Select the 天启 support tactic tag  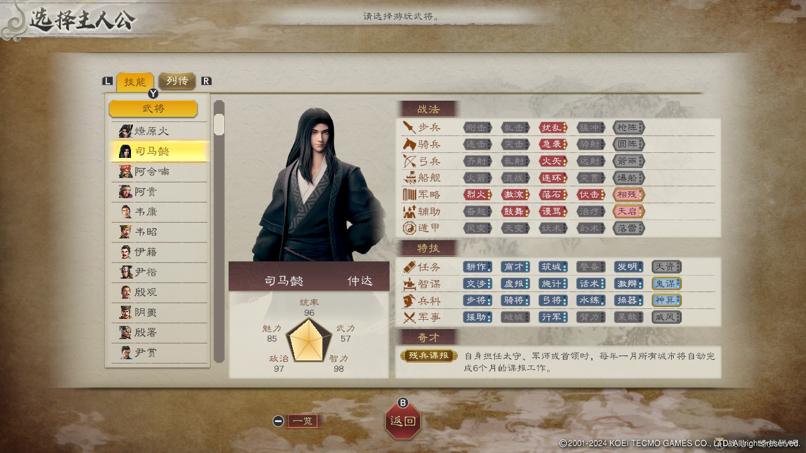628,211
